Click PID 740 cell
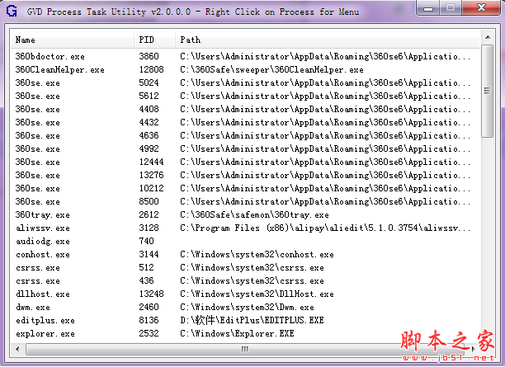The width and height of the screenshot is (505, 367). (x=147, y=241)
